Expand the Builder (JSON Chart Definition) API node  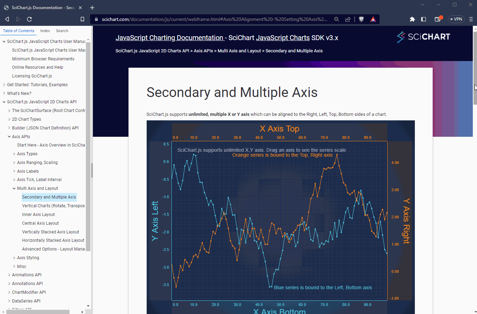click(9, 128)
